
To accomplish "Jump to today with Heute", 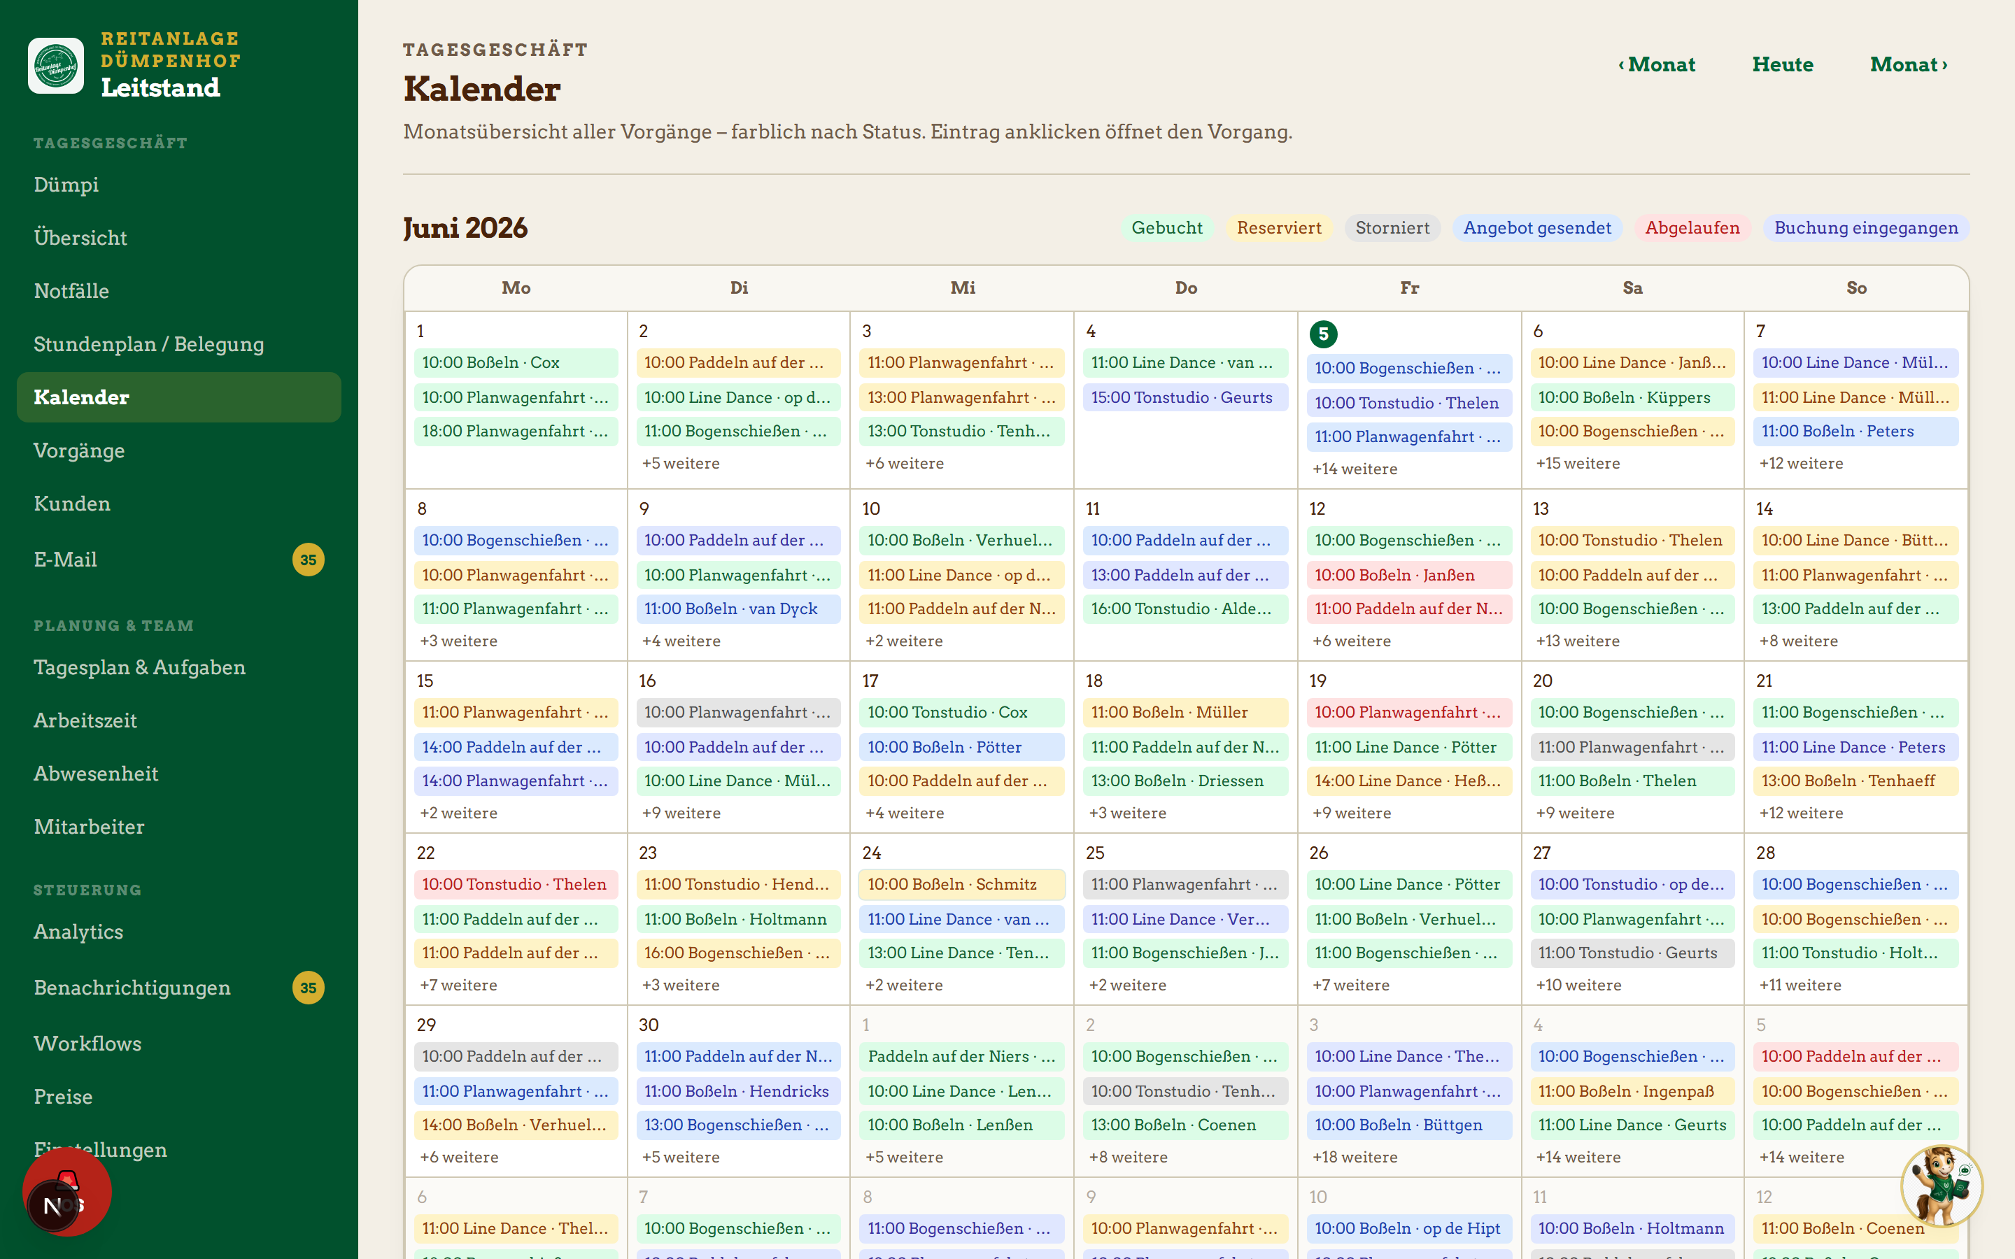I will [x=1783, y=64].
